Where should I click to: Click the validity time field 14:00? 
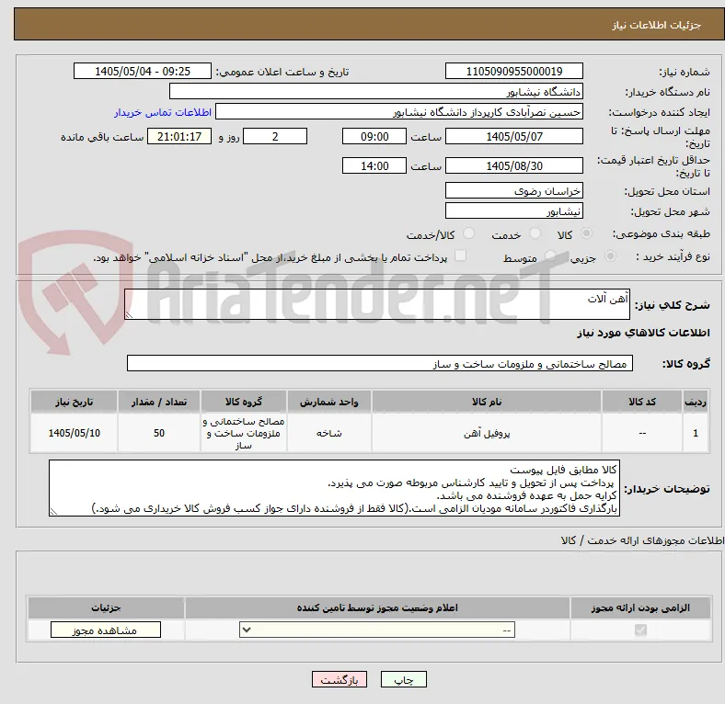374,165
